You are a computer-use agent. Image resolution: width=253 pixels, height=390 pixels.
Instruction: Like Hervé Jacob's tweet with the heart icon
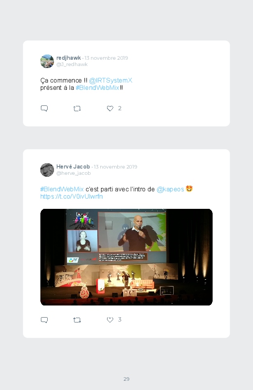110,320
